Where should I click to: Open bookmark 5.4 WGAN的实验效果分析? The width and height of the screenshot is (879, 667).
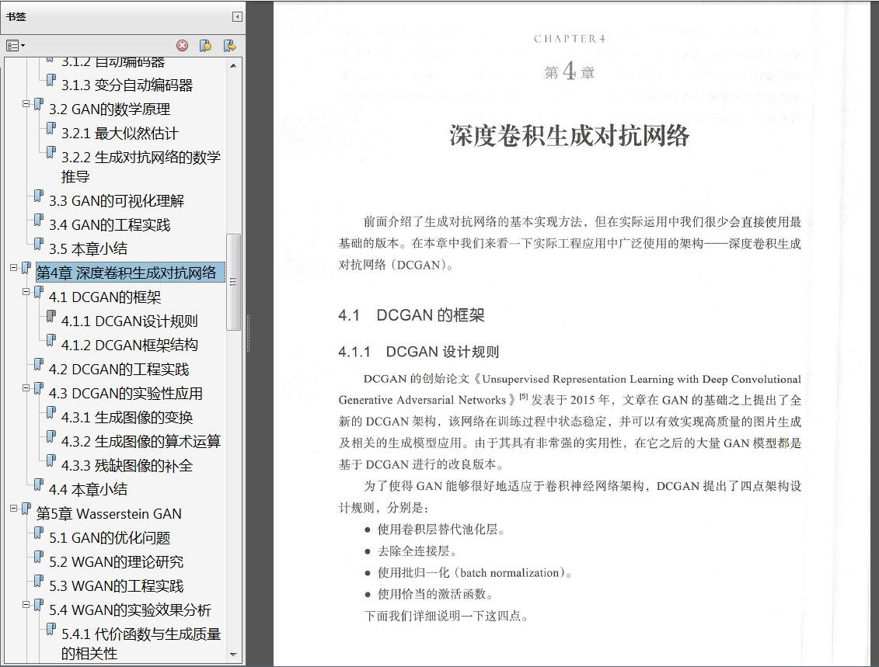130,610
